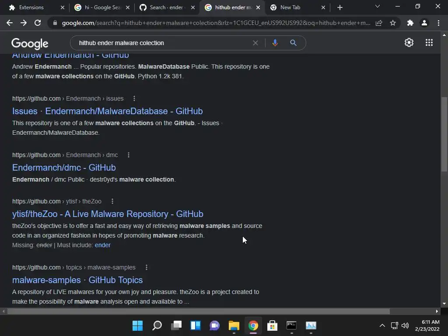Viewport: 448px width, 336px height.
Task: Open Andrew Endermanch GitHub result
Action: coord(70,56)
